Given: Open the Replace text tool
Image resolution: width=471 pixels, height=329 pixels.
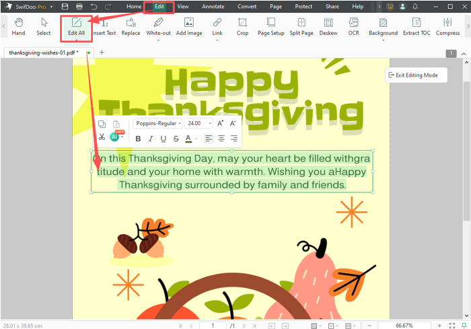Looking at the screenshot, I should point(131,27).
